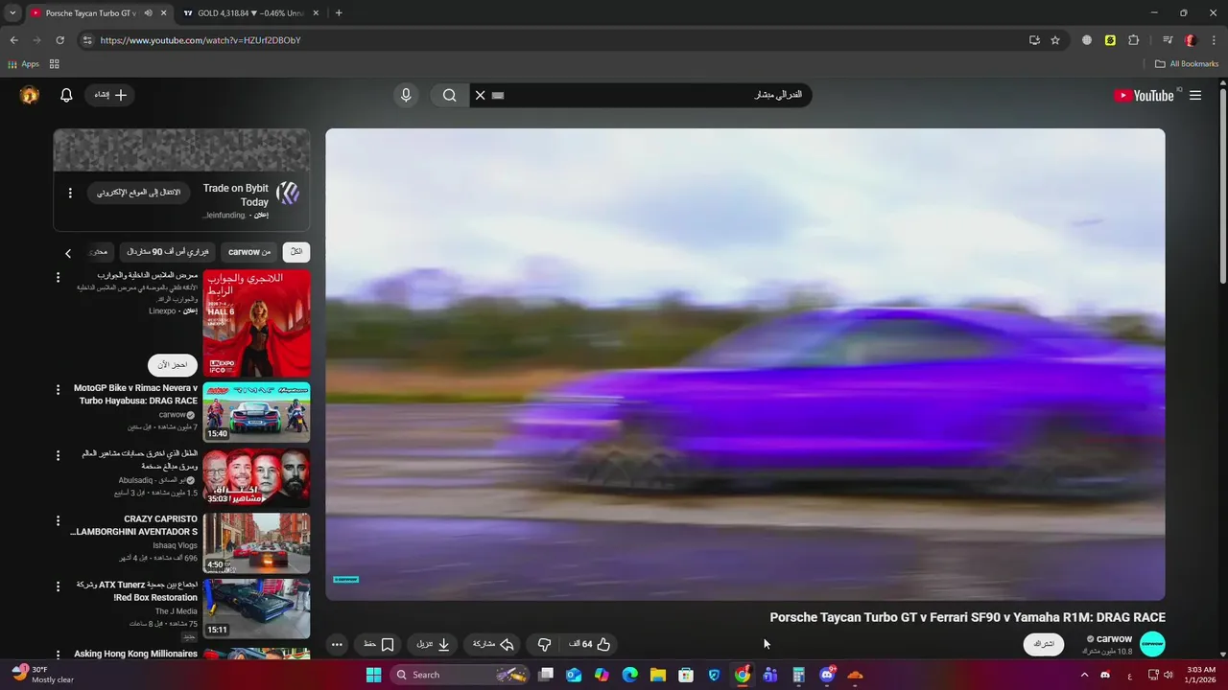This screenshot has height=690, width=1228.
Task: Open more actions ellipsis under video
Action: click(x=337, y=644)
